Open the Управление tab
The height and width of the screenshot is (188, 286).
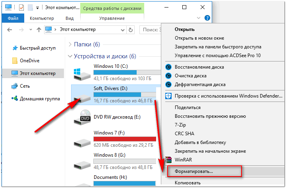point(112,18)
